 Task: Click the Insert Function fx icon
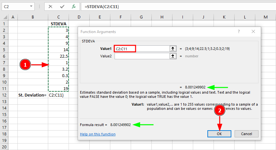(74, 6)
